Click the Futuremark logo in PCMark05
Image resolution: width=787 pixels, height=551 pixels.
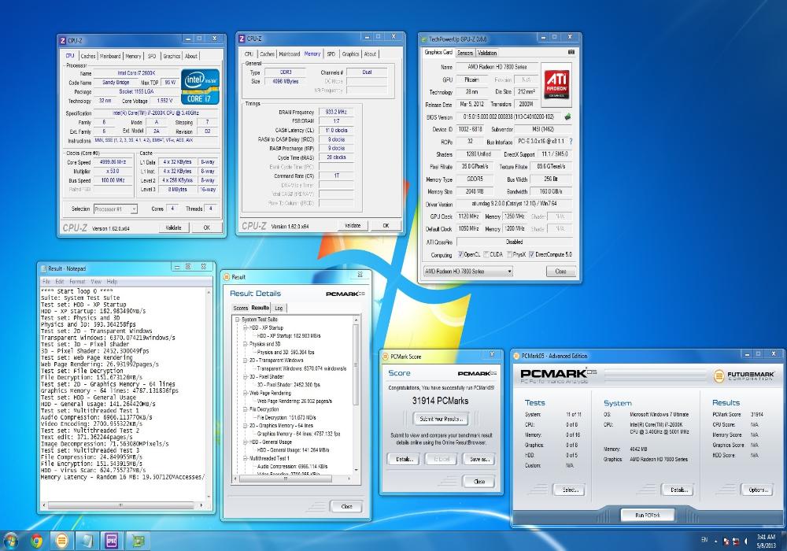(x=745, y=375)
